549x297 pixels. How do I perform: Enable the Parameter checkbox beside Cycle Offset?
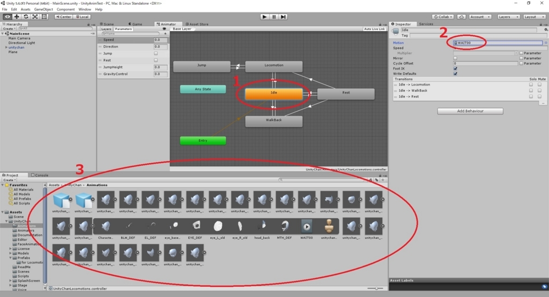(x=521, y=64)
